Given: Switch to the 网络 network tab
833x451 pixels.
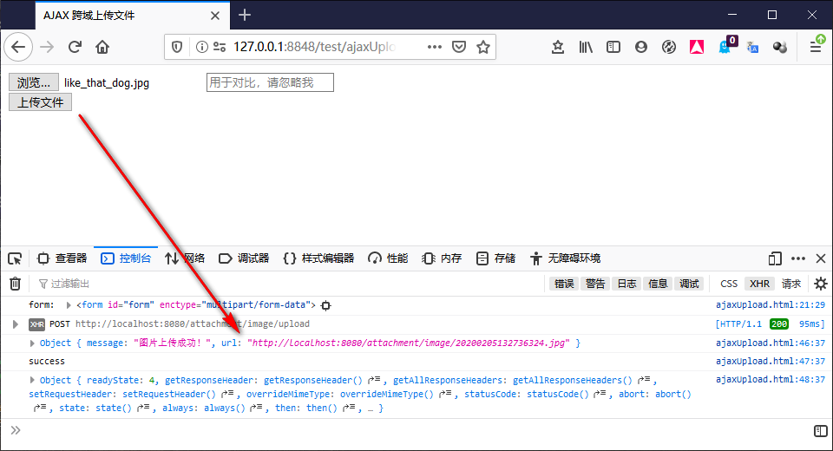Looking at the screenshot, I should pos(184,258).
